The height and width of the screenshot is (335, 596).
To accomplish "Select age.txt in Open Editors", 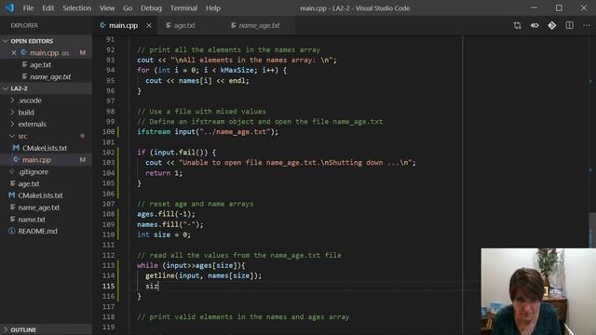I will tap(46, 64).
